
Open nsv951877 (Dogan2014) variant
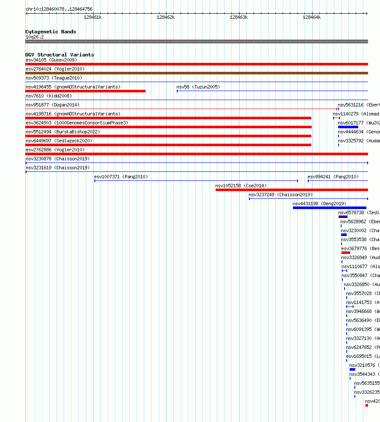(x=53, y=105)
